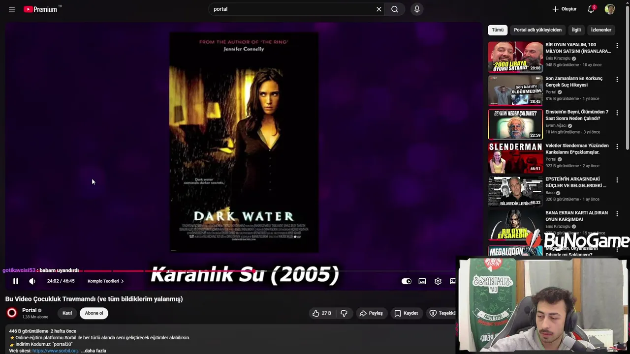Click the video title text
The height and width of the screenshot is (354, 630).
(94, 299)
